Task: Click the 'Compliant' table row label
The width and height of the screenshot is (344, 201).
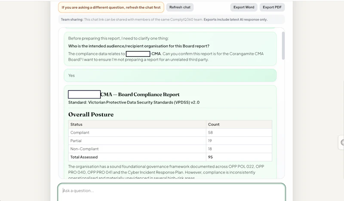Action: (x=80, y=132)
